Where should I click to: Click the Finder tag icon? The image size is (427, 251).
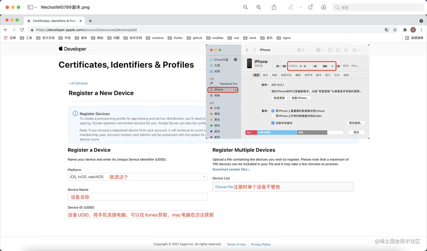pos(338,50)
